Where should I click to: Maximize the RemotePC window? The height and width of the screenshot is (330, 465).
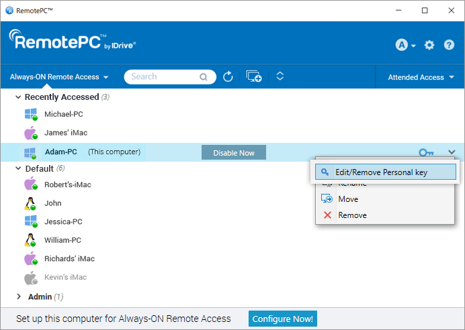[x=425, y=10]
